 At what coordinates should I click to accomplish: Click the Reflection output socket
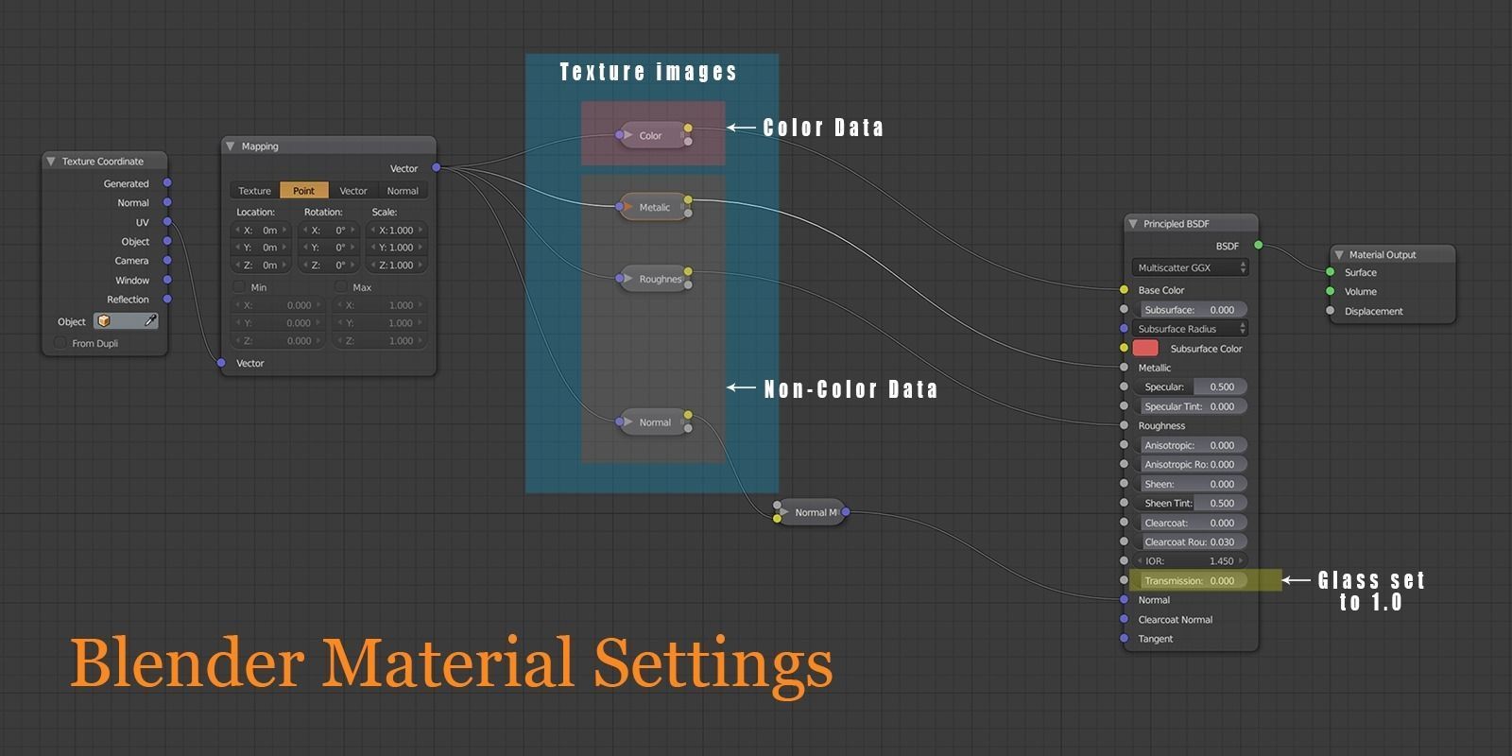pos(167,300)
